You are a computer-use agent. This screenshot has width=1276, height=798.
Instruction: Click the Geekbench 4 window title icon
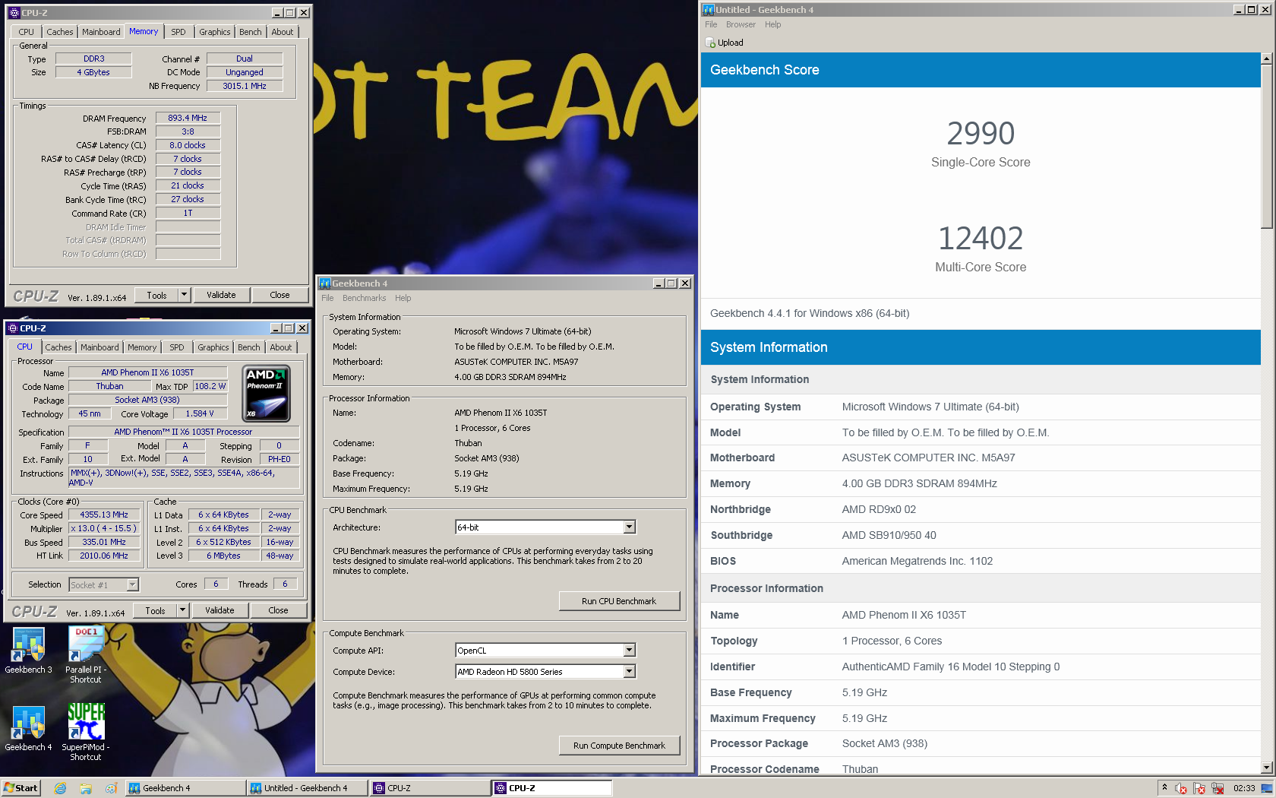325,283
